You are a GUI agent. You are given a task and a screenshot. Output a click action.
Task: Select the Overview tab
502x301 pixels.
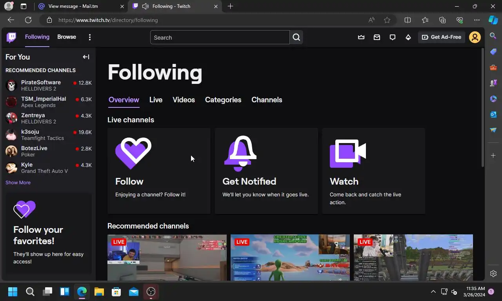tap(124, 100)
